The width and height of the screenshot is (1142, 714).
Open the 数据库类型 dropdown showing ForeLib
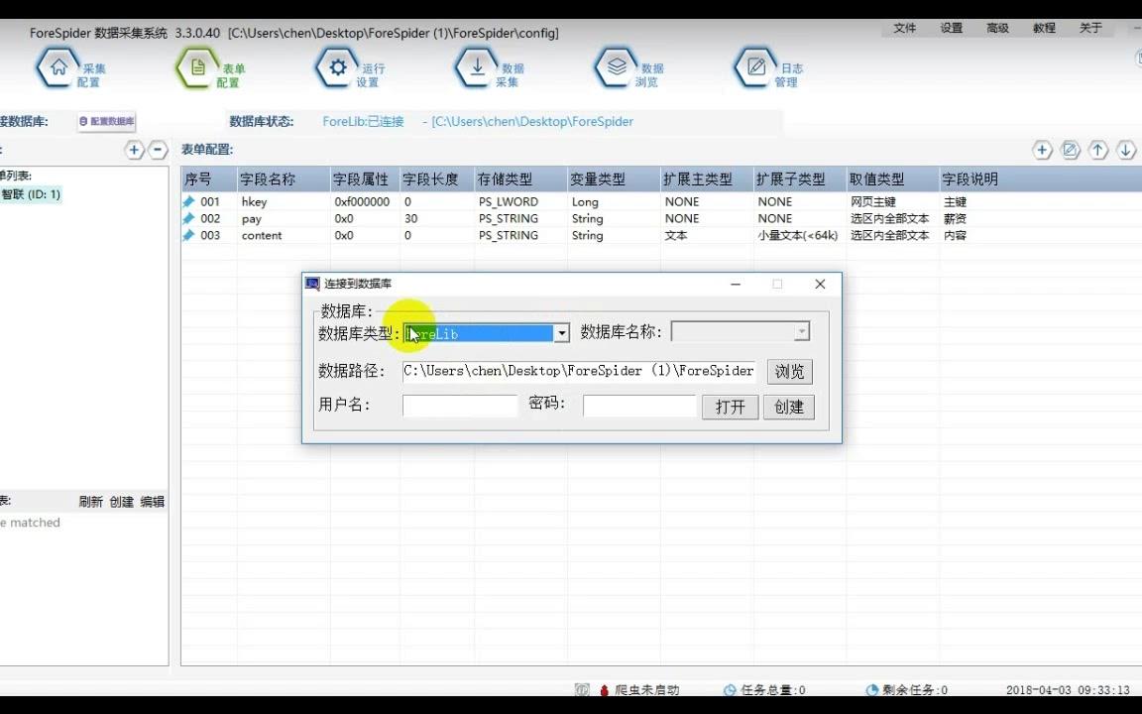click(561, 334)
